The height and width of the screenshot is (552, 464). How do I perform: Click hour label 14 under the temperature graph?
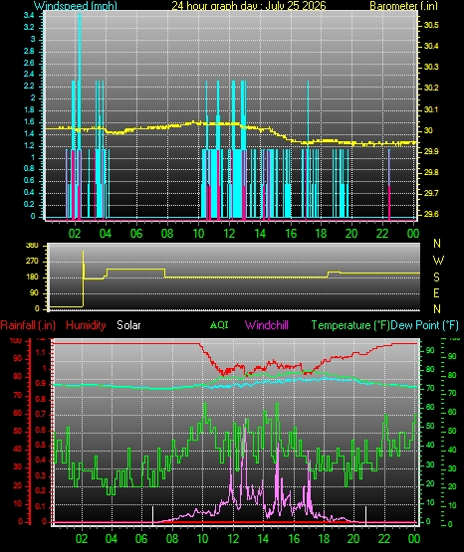point(263,539)
